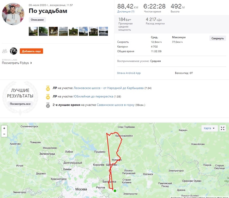Open the Дистанция (?) link
The height and width of the screenshot is (198, 229).
[x=126, y=11]
